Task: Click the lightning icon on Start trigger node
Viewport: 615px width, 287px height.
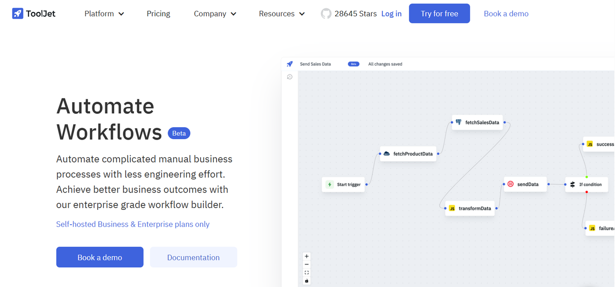Action: (329, 184)
